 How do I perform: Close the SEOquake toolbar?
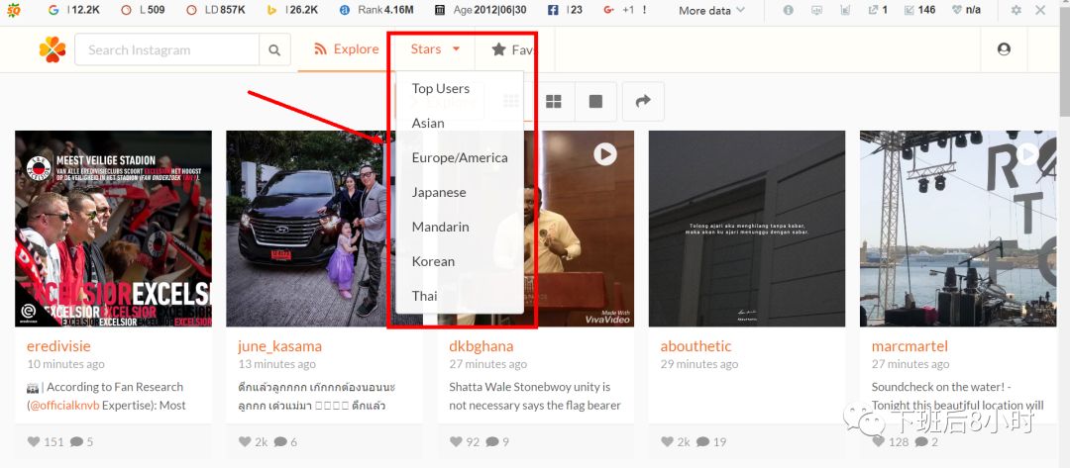pyautogui.click(x=1040, y=10)
